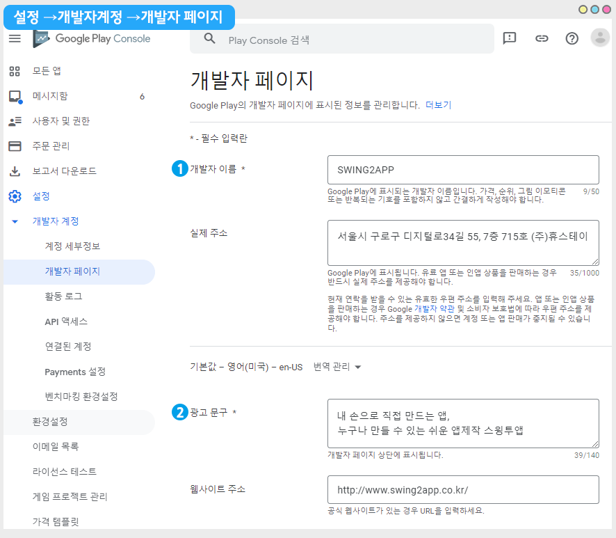Open 활동 로그 menu item
This screenshot has height=538, width=616.
coord(63,296)
